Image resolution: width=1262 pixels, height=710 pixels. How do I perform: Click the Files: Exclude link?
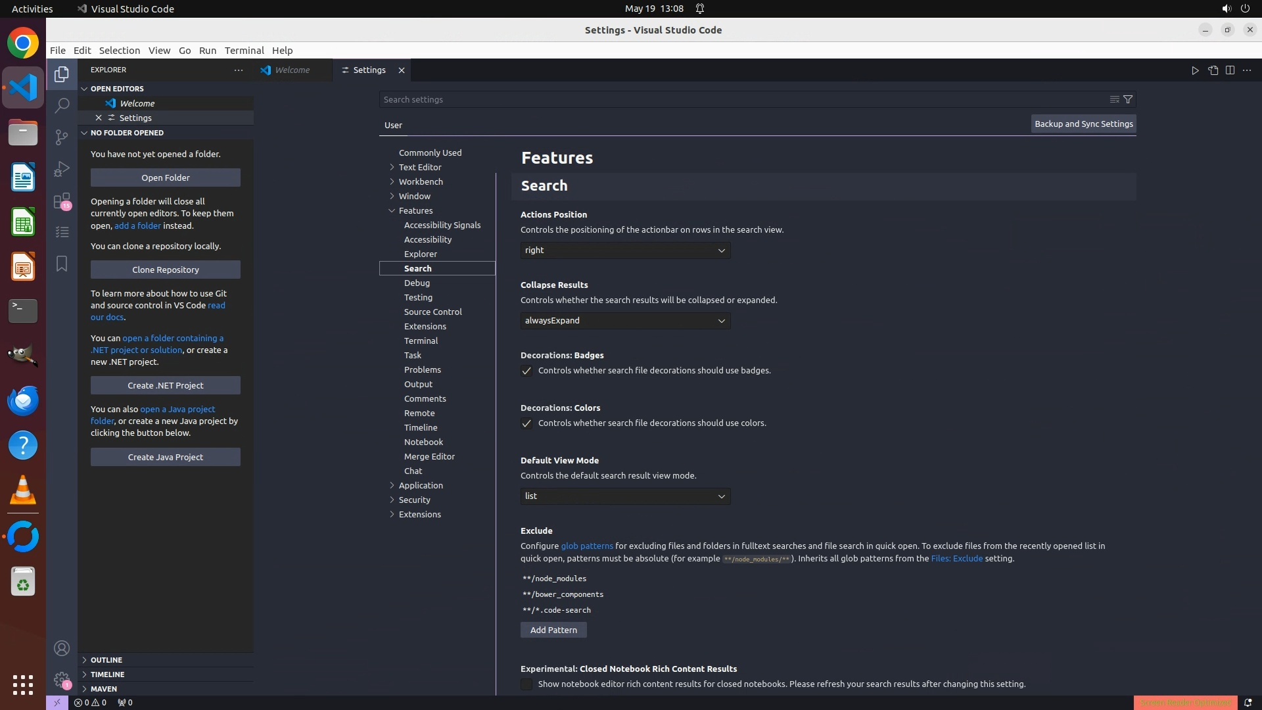coord(956,558)
